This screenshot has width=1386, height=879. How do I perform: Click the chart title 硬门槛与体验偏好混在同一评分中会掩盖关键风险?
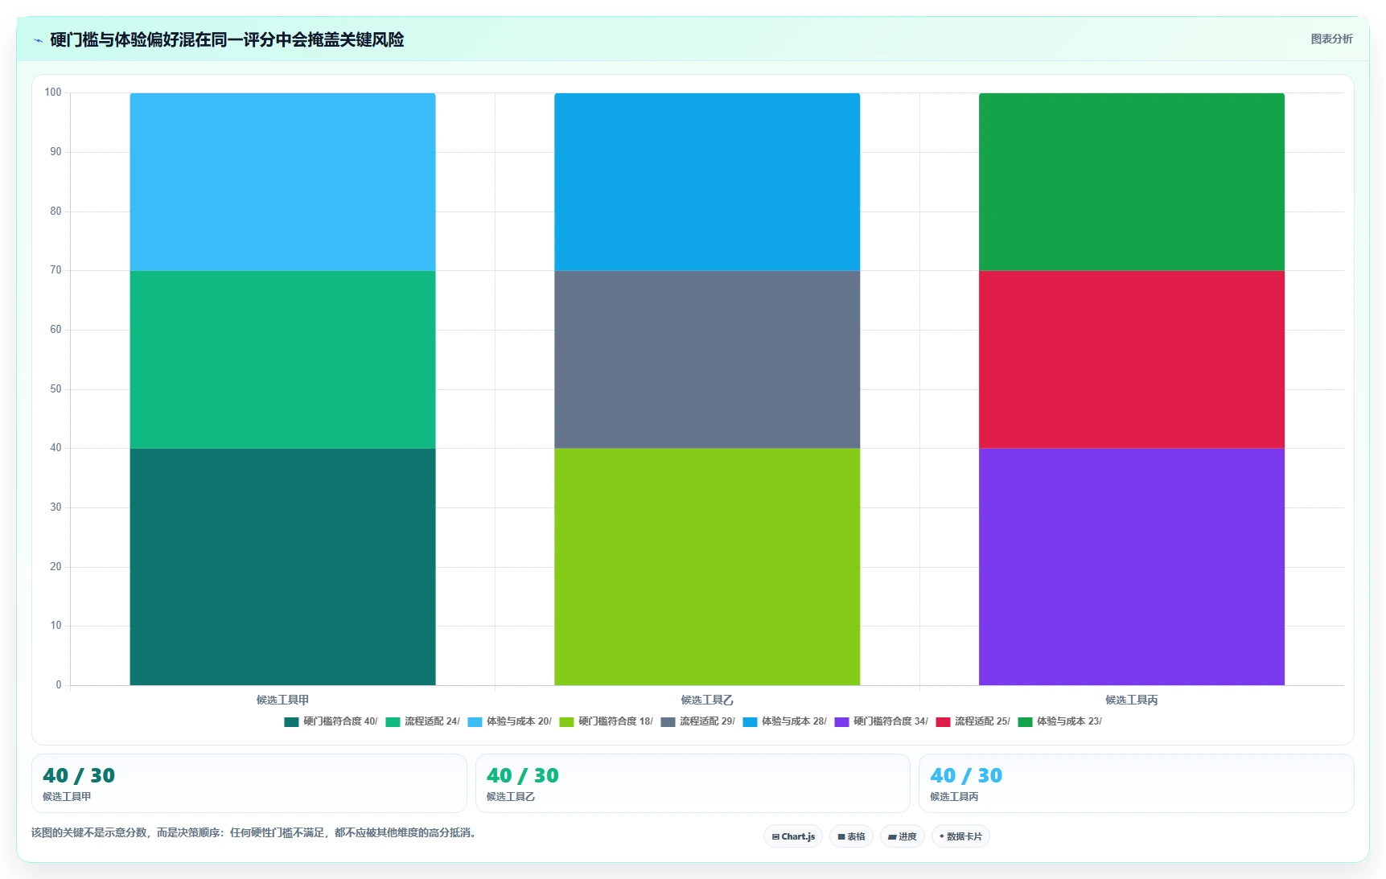227,40
